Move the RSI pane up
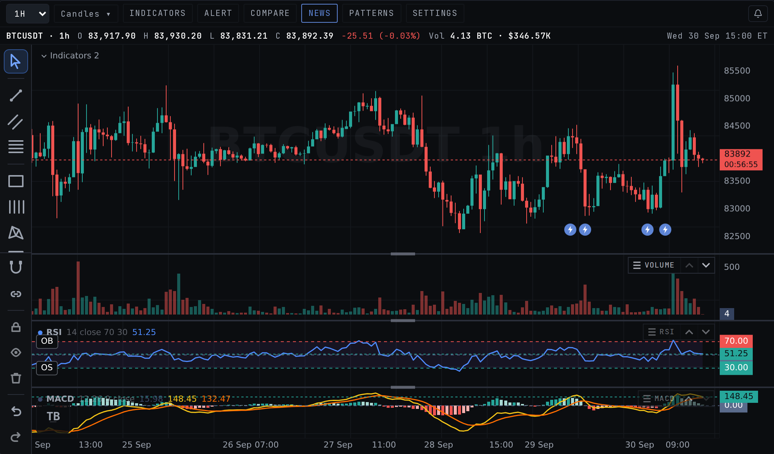 (x=689, y=332)
